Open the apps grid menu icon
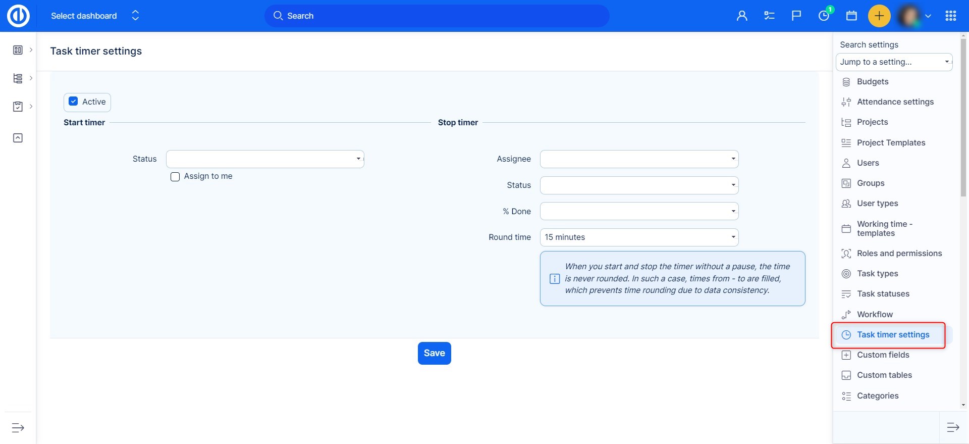This screenshot has width=969, height=444. tap(950, 16)
